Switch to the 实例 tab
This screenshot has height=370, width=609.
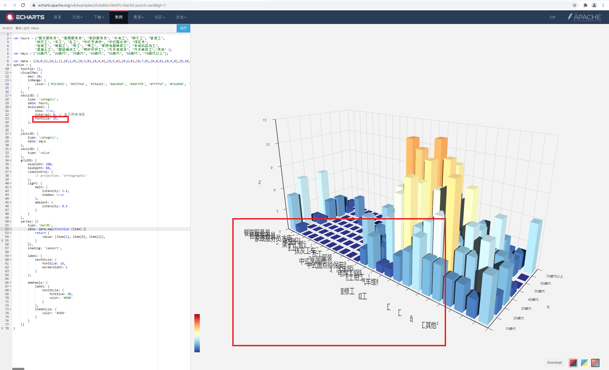click(x=118, y=17)
